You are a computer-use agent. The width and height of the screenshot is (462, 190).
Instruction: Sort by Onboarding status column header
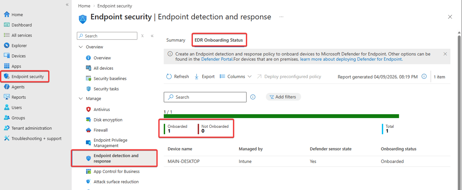pyautogui.click(x=398, y=149)
